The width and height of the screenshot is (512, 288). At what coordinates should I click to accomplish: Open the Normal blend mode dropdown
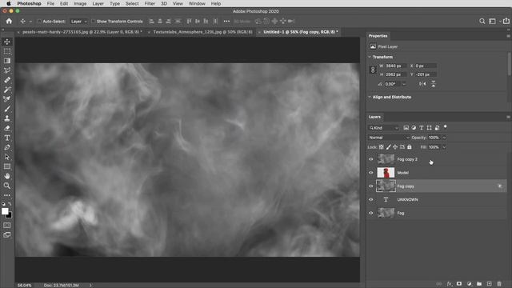(389, 138)
